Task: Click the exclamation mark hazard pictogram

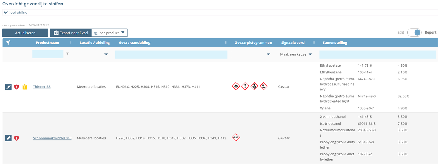Action: [245, 86]
